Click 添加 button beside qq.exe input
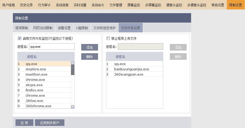This screenshot has height=128, width=245. (89, 47)
